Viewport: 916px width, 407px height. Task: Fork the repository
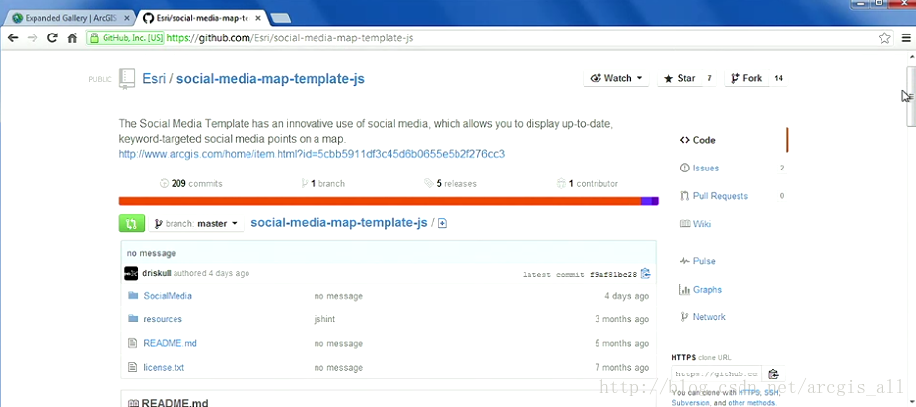(745, 78)
